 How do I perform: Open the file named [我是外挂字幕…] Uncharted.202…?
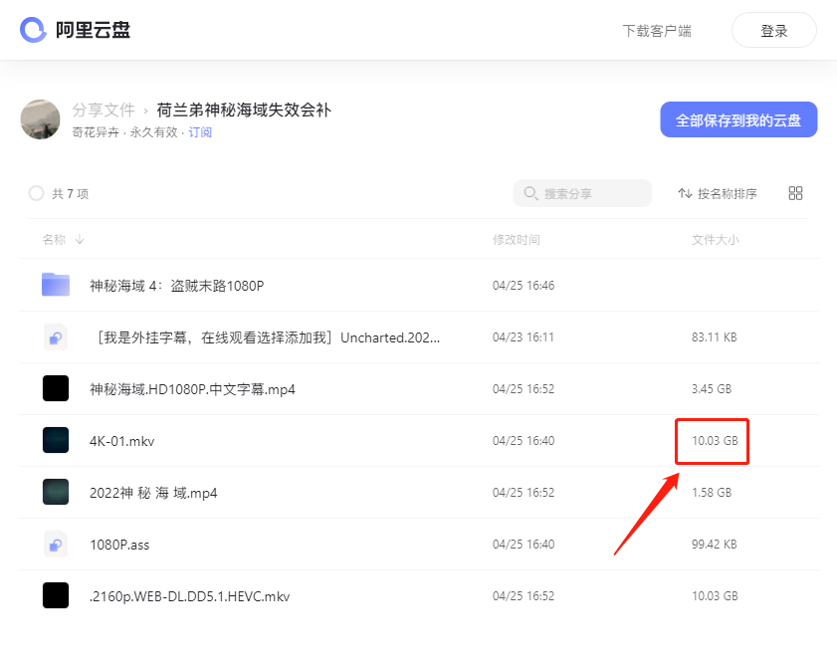[x=266, y=337]
